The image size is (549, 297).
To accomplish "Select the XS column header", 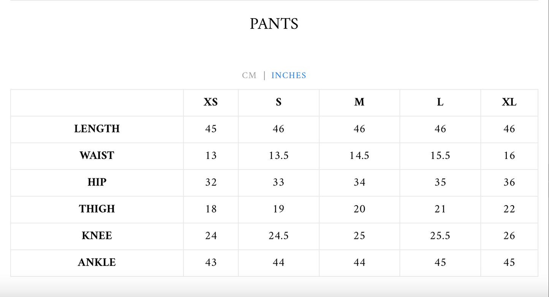I will click(x=211, y=102).
